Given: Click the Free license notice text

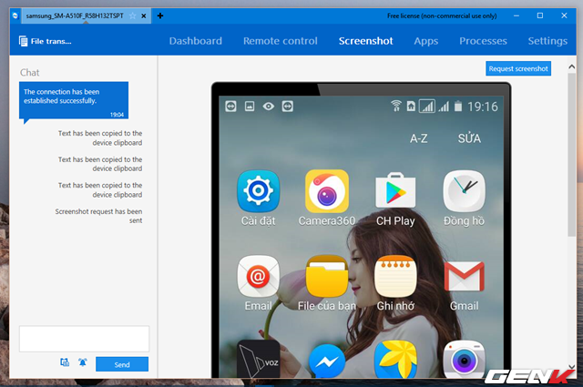Looking at the screenshot, I should point(442,16).
